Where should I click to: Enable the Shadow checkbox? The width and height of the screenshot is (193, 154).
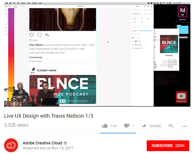coord(133,45)
